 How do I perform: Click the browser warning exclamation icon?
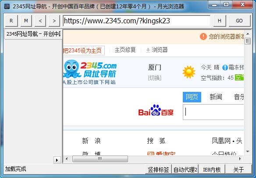coord(203,36)
